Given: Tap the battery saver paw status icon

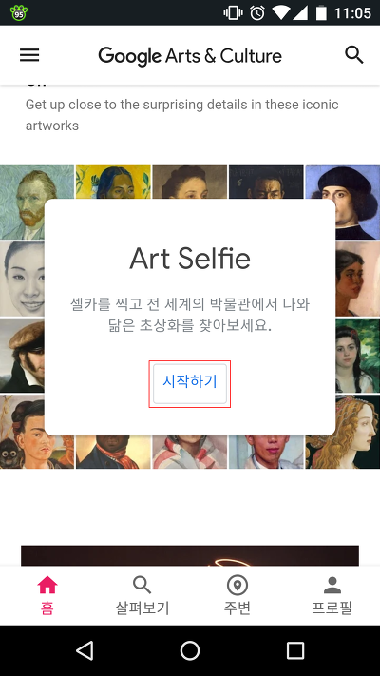Looking at the screenshot, I should [19, 12].
